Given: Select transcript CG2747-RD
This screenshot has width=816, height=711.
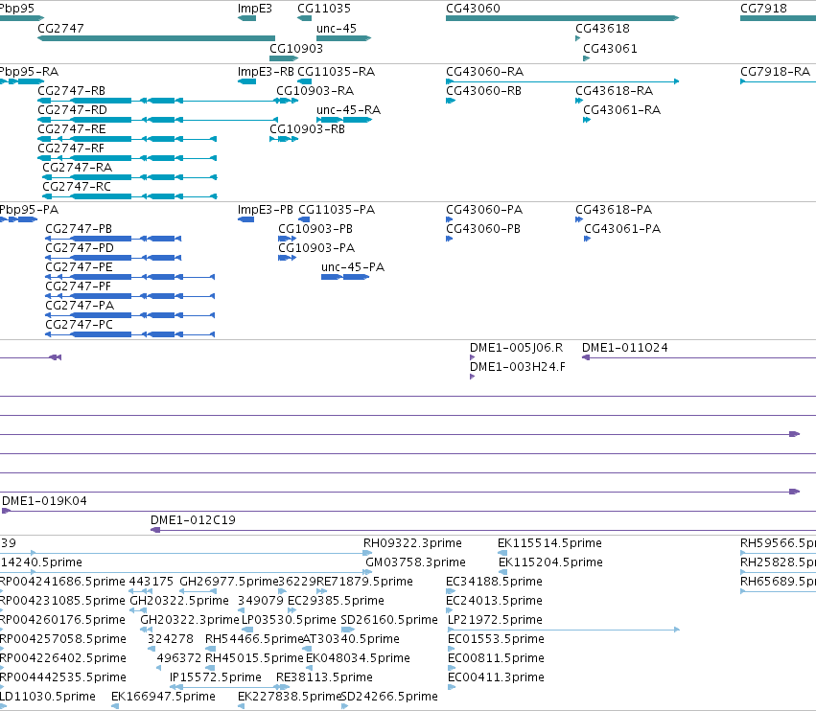Looking at the screenshot, I should 72,110.
